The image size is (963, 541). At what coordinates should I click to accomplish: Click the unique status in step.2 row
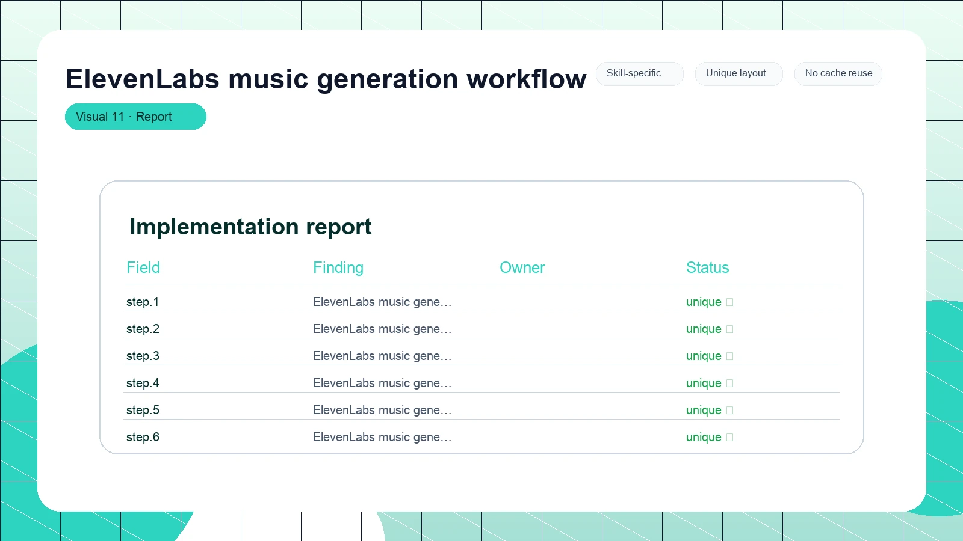tap(710, 329)
